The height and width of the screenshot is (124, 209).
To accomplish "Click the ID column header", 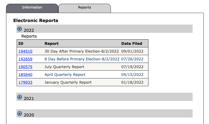I will pyautogui.click(x=21, y=44).
